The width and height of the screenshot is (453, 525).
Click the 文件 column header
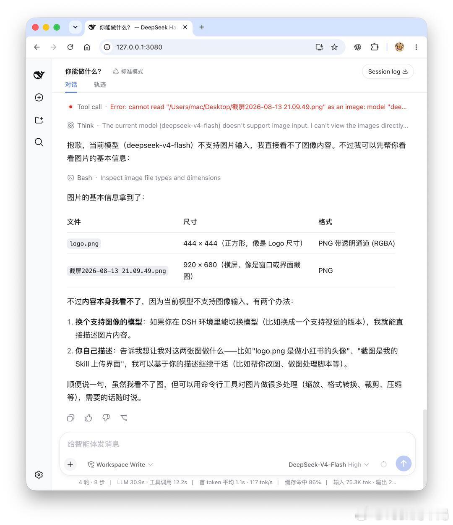[x=74, y=222]
